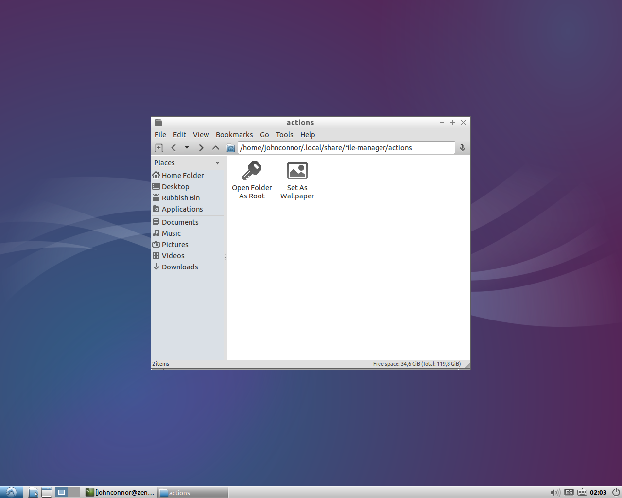Toggle the ES keyboard layout indicator
This screenshot has height=498, width=622.
coord(569,492)
